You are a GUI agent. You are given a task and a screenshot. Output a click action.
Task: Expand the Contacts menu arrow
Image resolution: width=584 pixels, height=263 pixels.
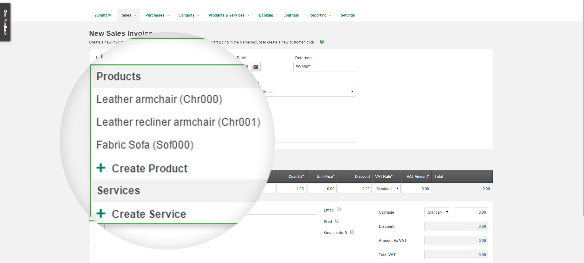198,15
